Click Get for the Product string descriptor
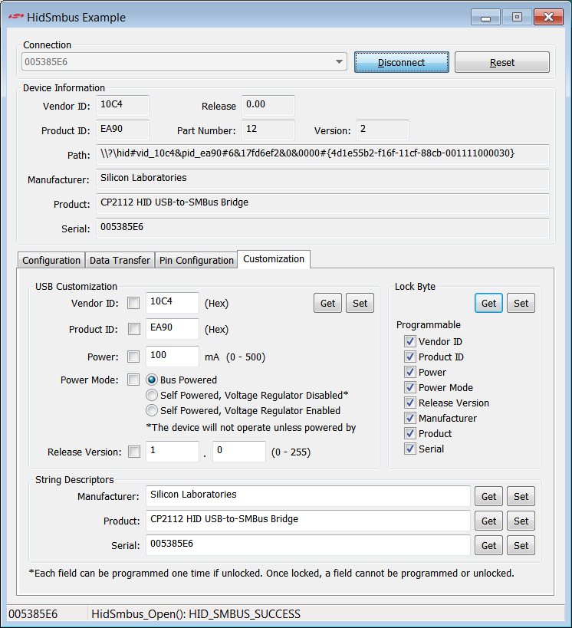Screen dimensions: 572x628 tap(488, 521)
